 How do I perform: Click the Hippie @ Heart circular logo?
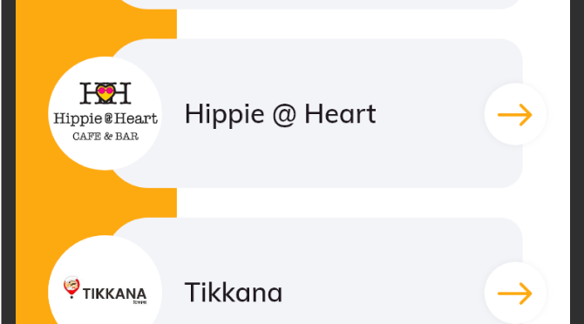[x=105, y=113]
